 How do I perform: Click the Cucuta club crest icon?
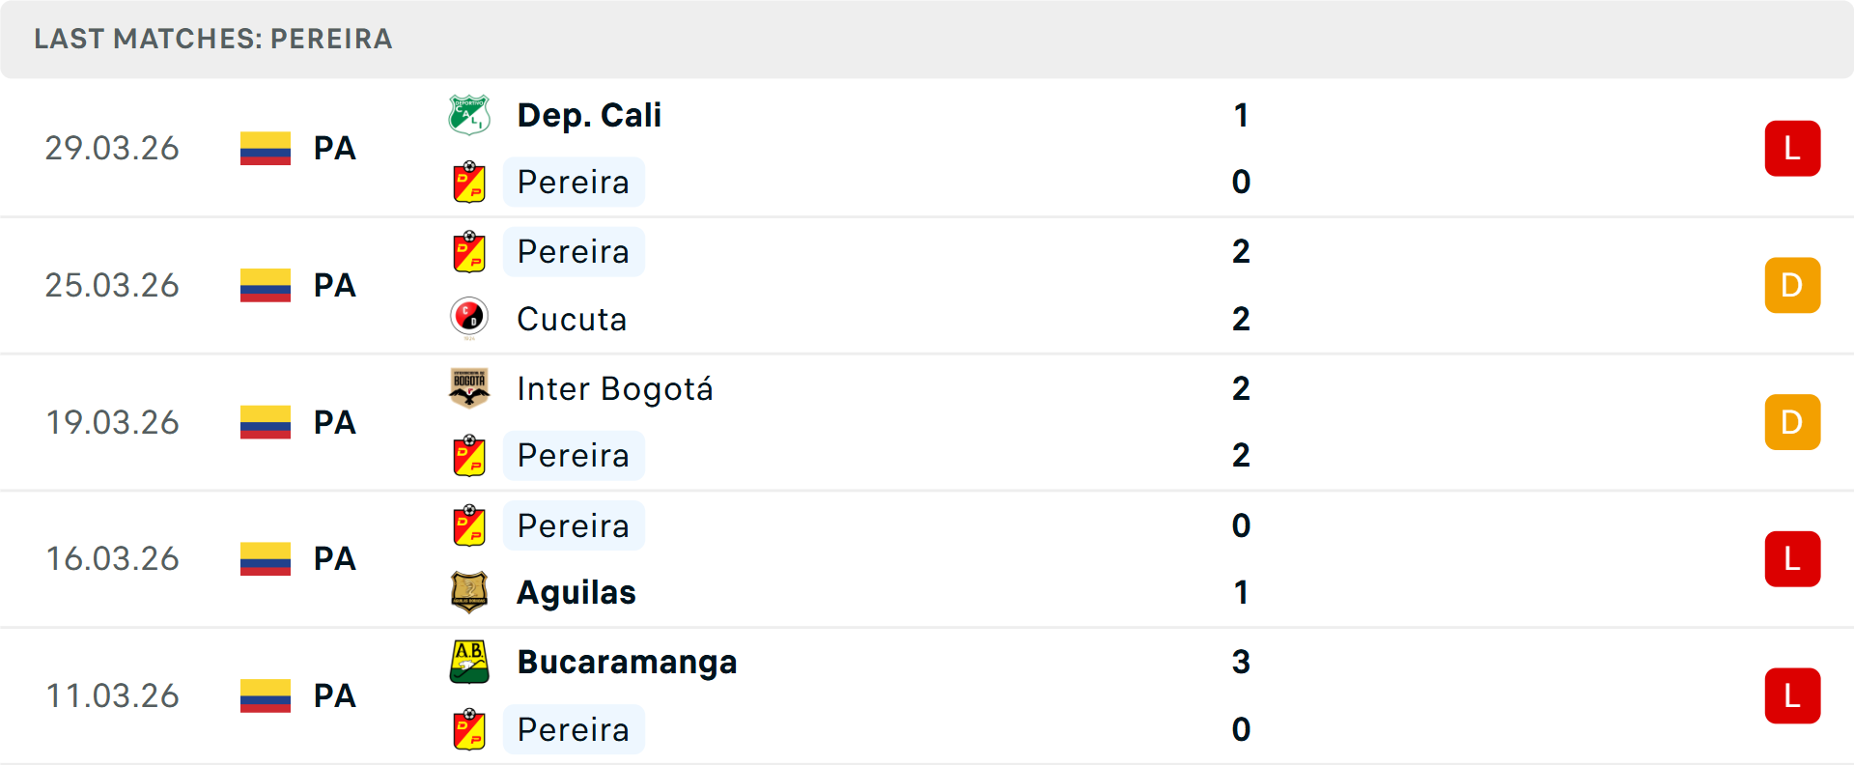click(469, 318)
